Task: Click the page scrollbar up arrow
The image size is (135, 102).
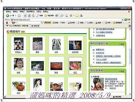Action: pos(130,29)
